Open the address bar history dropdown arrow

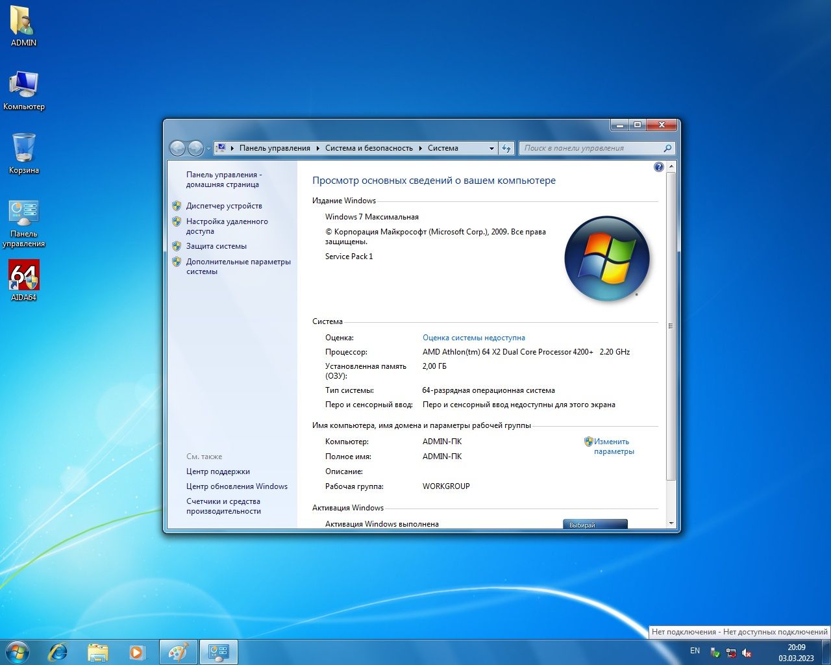pos(491,148)
